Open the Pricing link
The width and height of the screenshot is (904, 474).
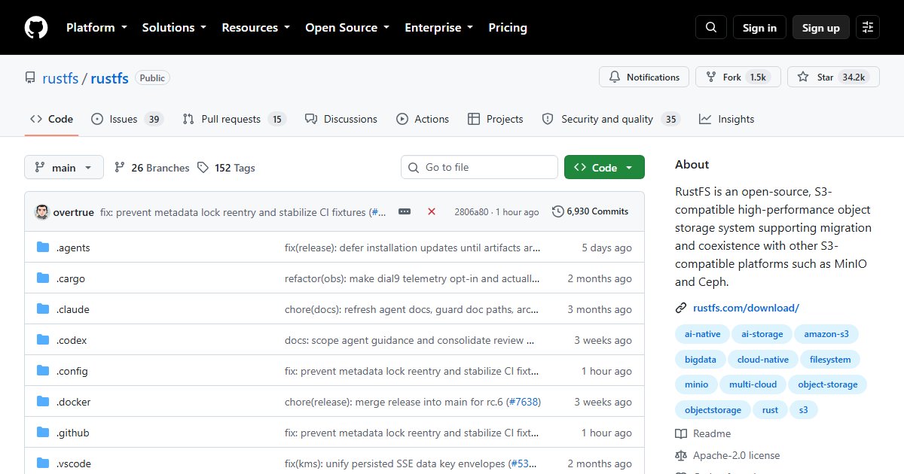point(508,28)
